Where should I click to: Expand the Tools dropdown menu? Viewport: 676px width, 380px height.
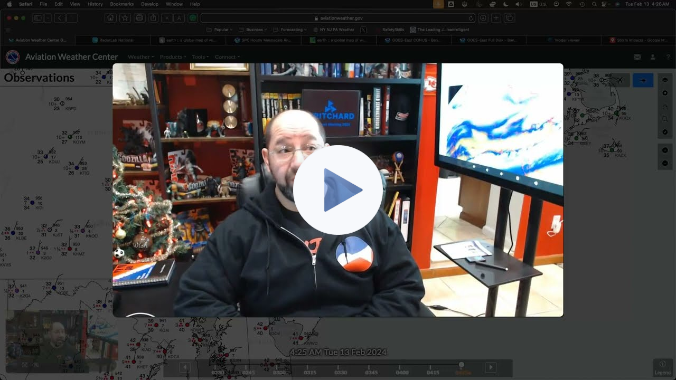tap(200, 57)
